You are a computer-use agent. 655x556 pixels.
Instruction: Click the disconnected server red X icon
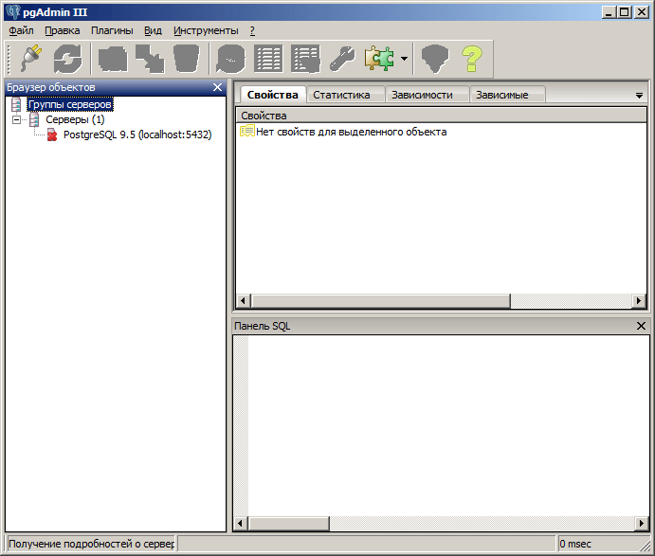point(52,135)
